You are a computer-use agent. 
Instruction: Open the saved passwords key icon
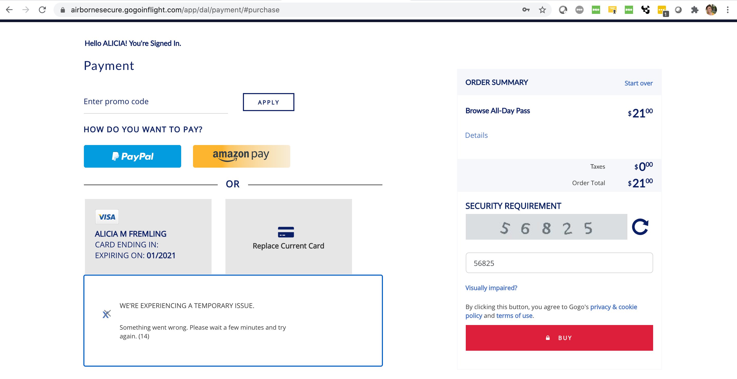[x=525, y=10]
